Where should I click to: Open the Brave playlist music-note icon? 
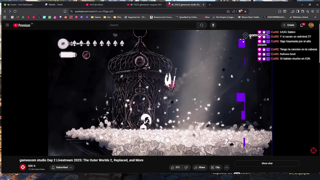click(292, 11)
